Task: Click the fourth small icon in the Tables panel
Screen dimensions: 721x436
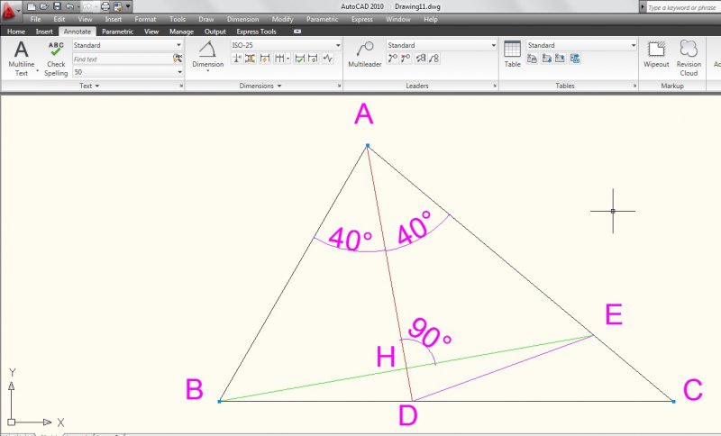Action: tap(575, 59)
